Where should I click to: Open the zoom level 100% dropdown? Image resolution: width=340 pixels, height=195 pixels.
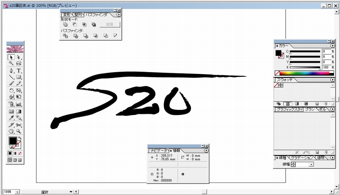(17, 192)
